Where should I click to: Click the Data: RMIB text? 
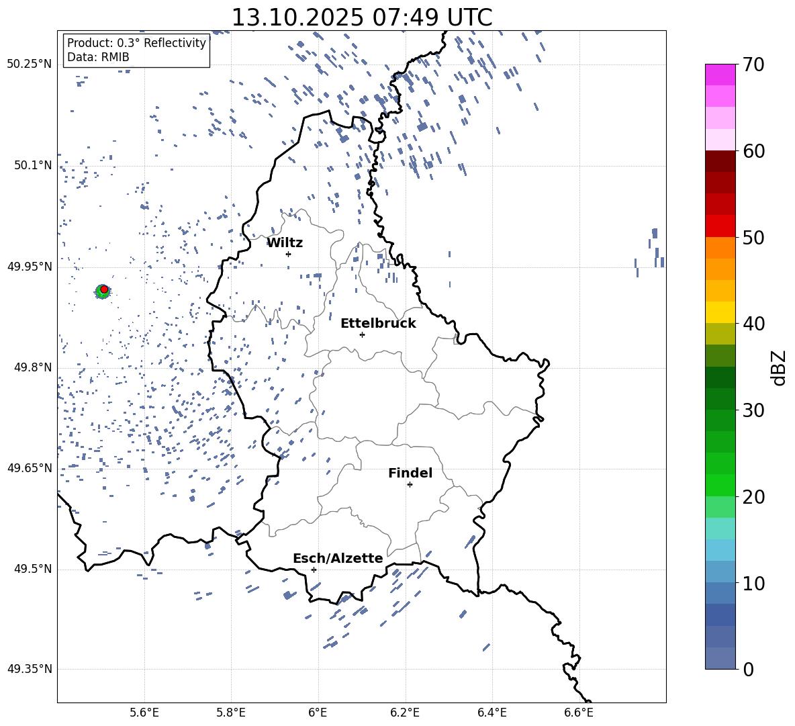coord(98,57)
